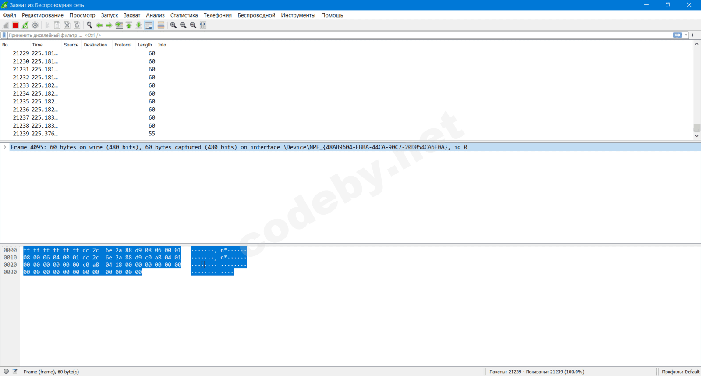Open the display filter bookmark menu

click(x=4, y=35)
